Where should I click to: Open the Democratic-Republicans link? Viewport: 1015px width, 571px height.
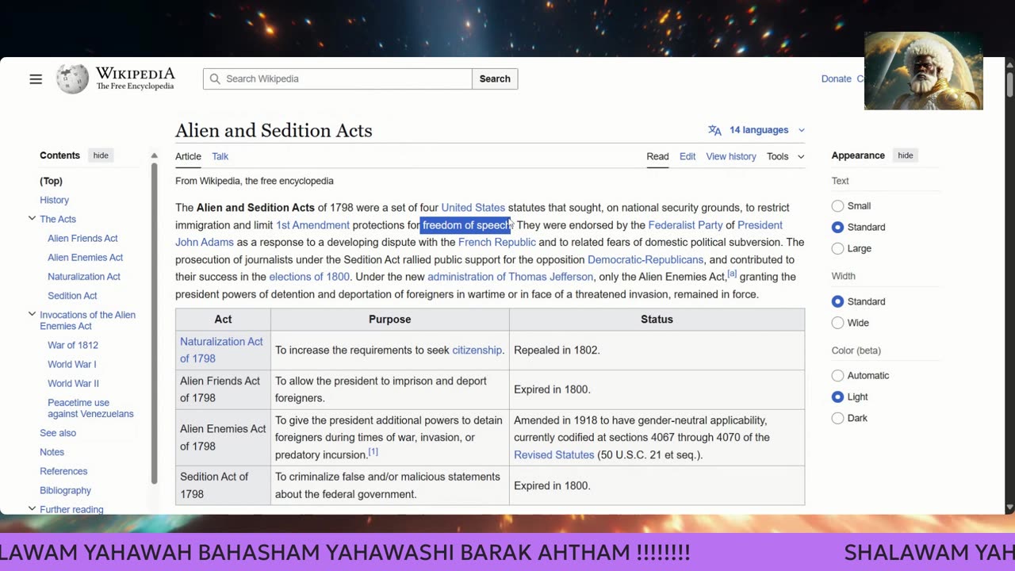(645, 259)
